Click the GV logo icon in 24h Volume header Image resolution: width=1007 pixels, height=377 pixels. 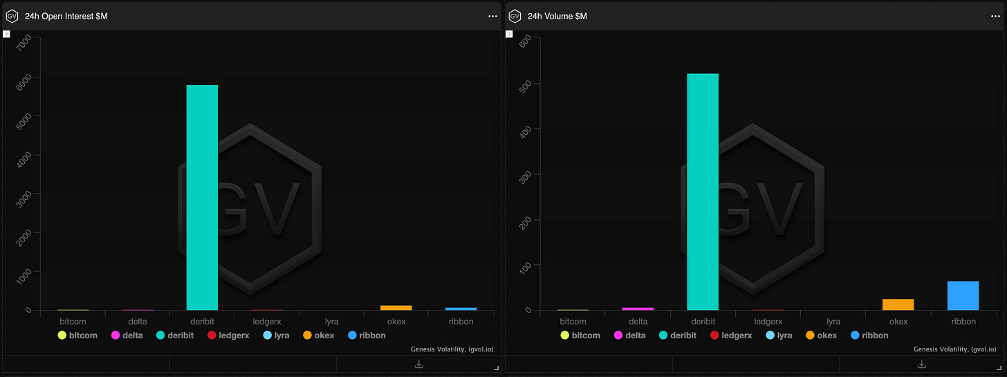tap(515, 16)
